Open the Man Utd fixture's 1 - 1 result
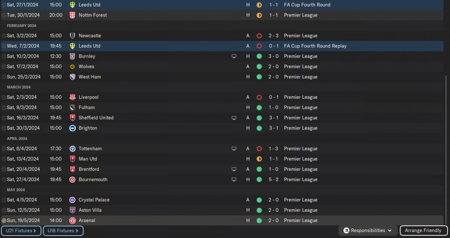 click(274, 159)
